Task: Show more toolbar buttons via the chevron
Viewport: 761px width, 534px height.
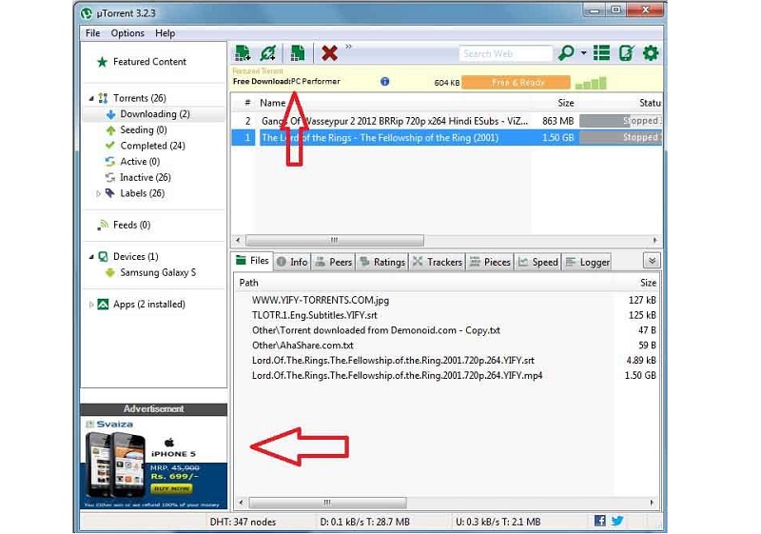Action: coord(348,47)
